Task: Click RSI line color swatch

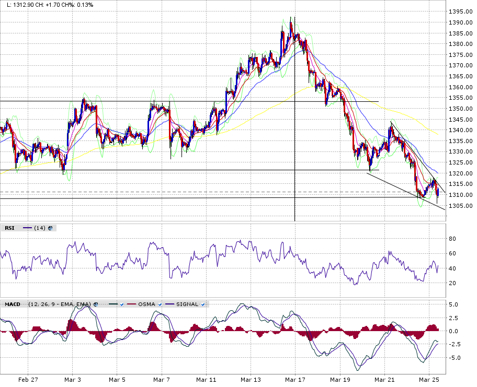Action: point(27,228)
